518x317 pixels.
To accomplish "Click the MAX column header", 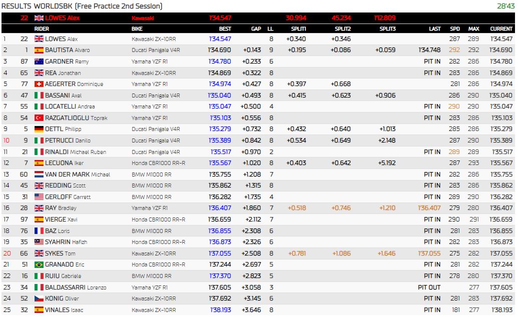I will click(474, 28).
